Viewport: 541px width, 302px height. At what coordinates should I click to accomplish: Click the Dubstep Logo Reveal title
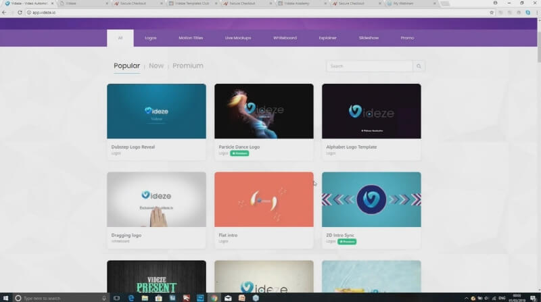tap(133, 147)
